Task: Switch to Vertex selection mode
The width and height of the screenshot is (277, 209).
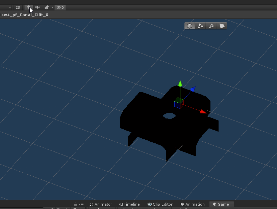Action: pyautogui.click(x=200, y=26)
